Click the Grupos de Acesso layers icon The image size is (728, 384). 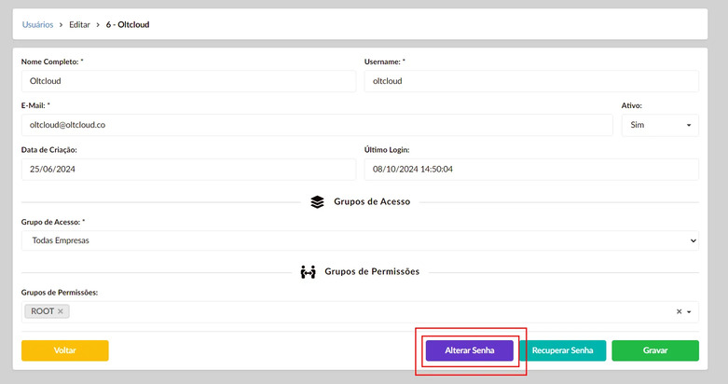pyautogui.click(x=317, y=201)
